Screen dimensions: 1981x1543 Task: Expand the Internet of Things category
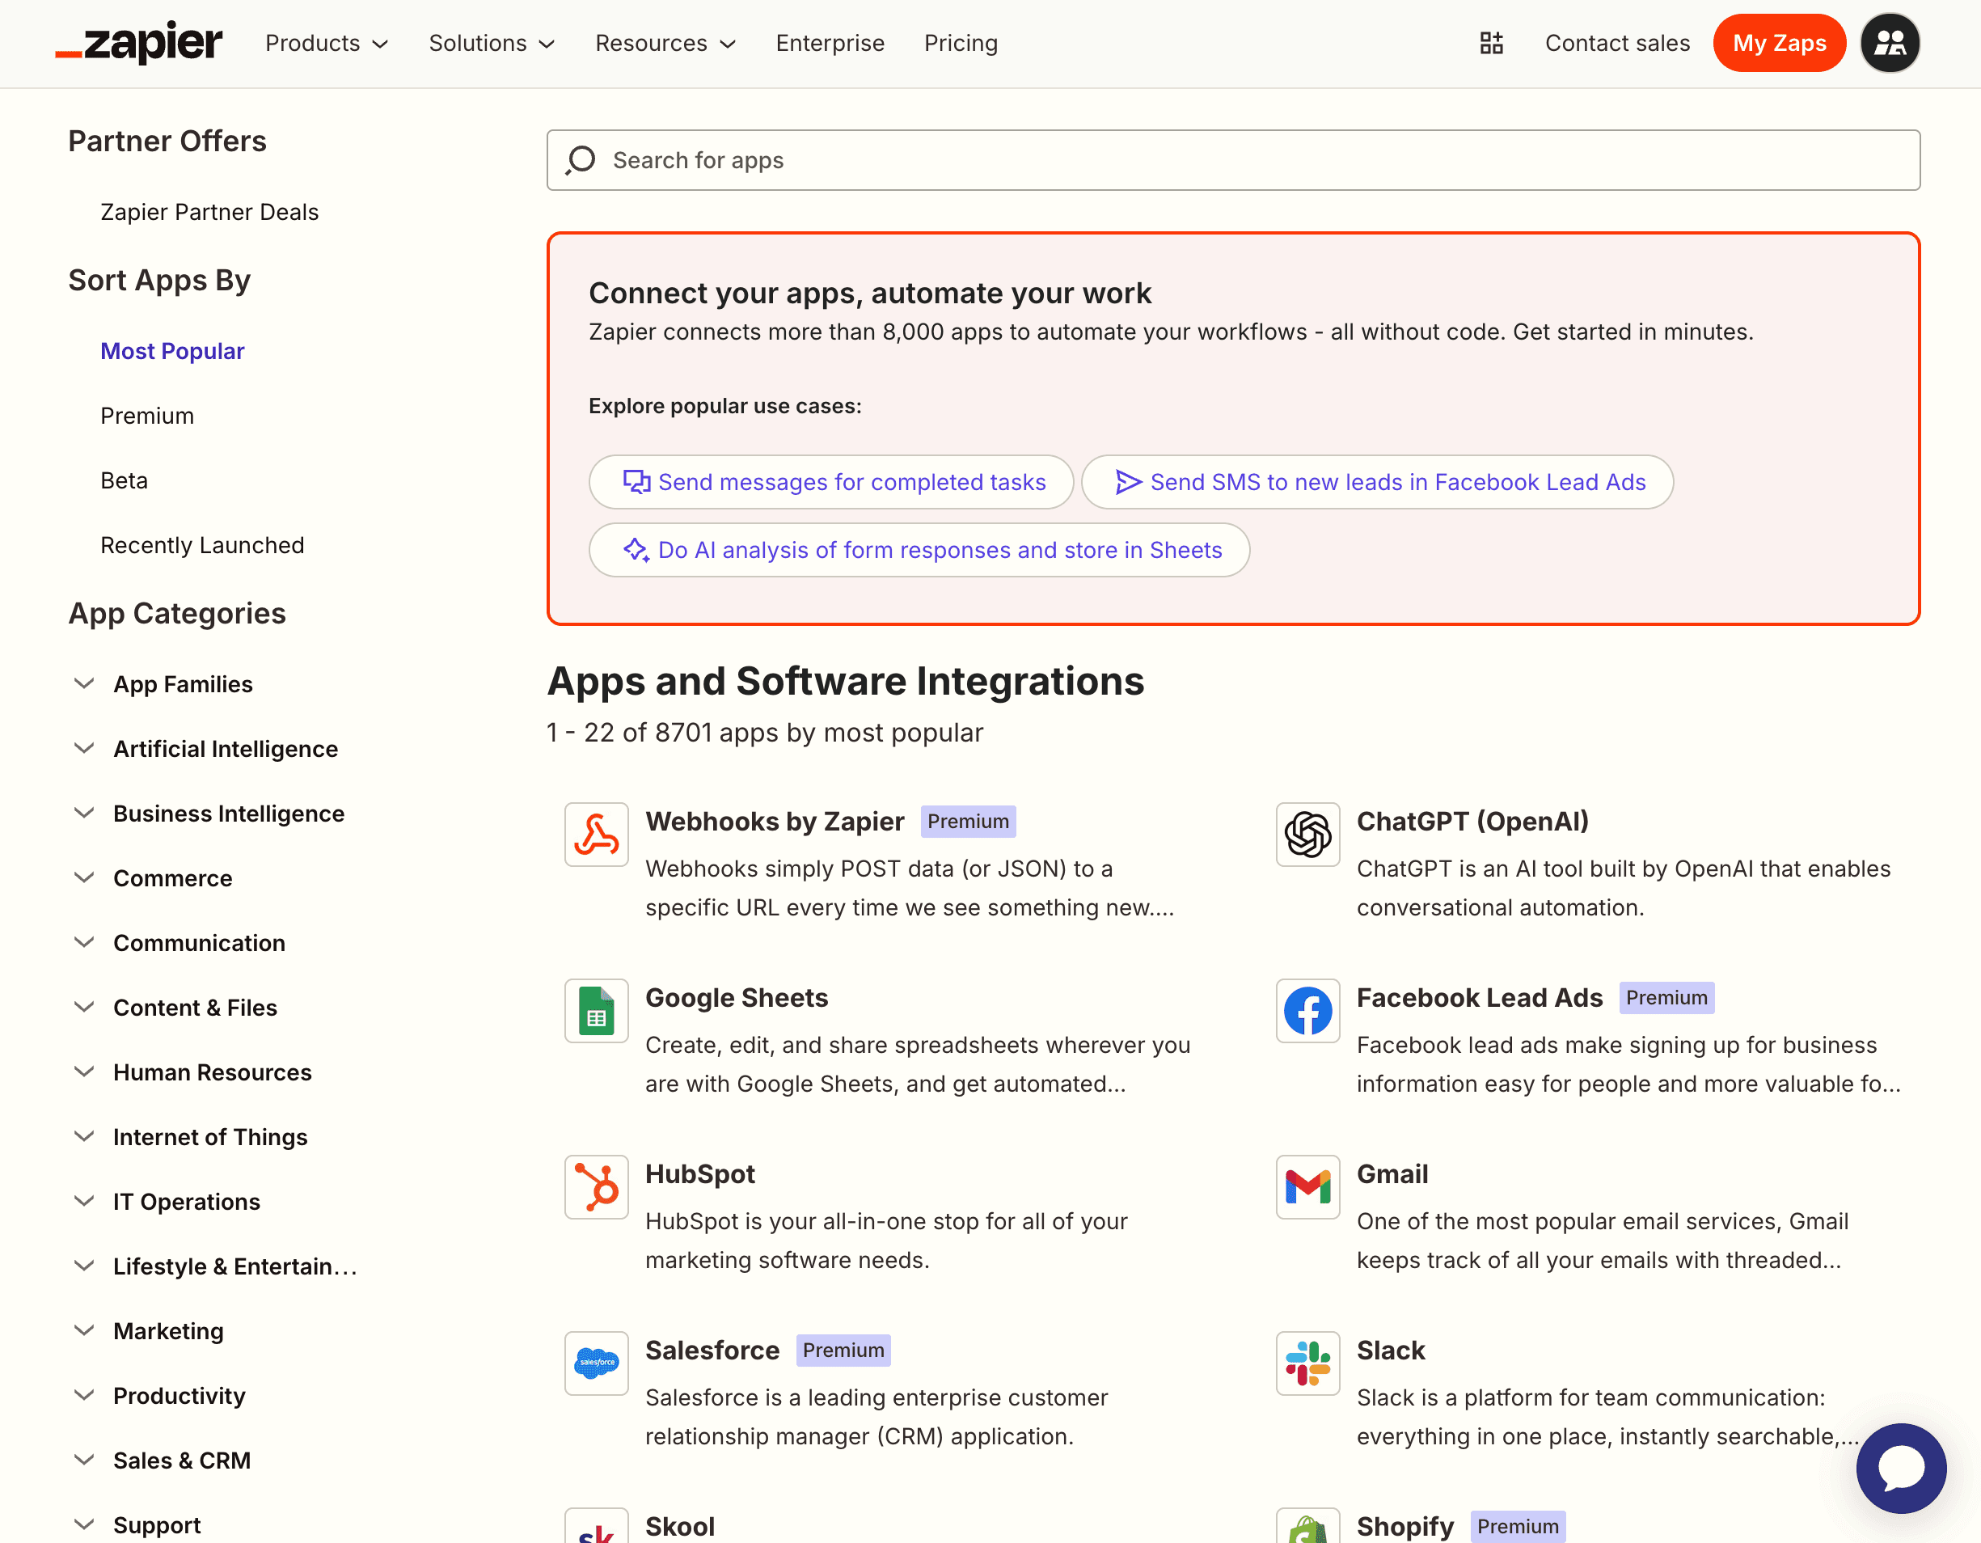tap(83, 1136)
